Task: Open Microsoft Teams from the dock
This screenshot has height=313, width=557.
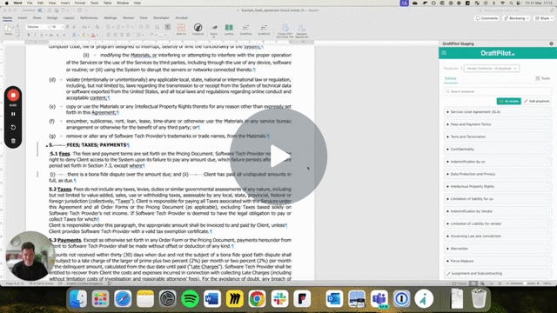Action: (x=379, y=299)
